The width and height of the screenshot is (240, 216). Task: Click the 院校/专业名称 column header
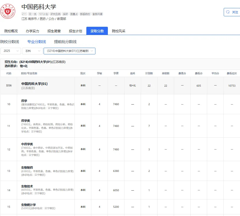(29, 73)
